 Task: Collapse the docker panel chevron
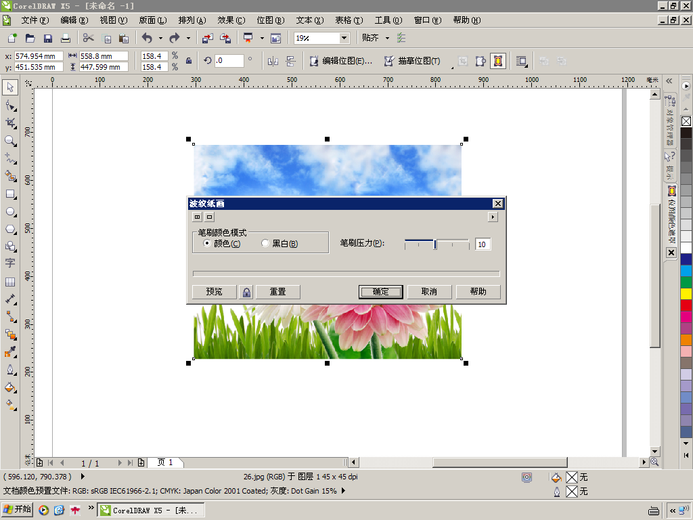click(669, 81)
